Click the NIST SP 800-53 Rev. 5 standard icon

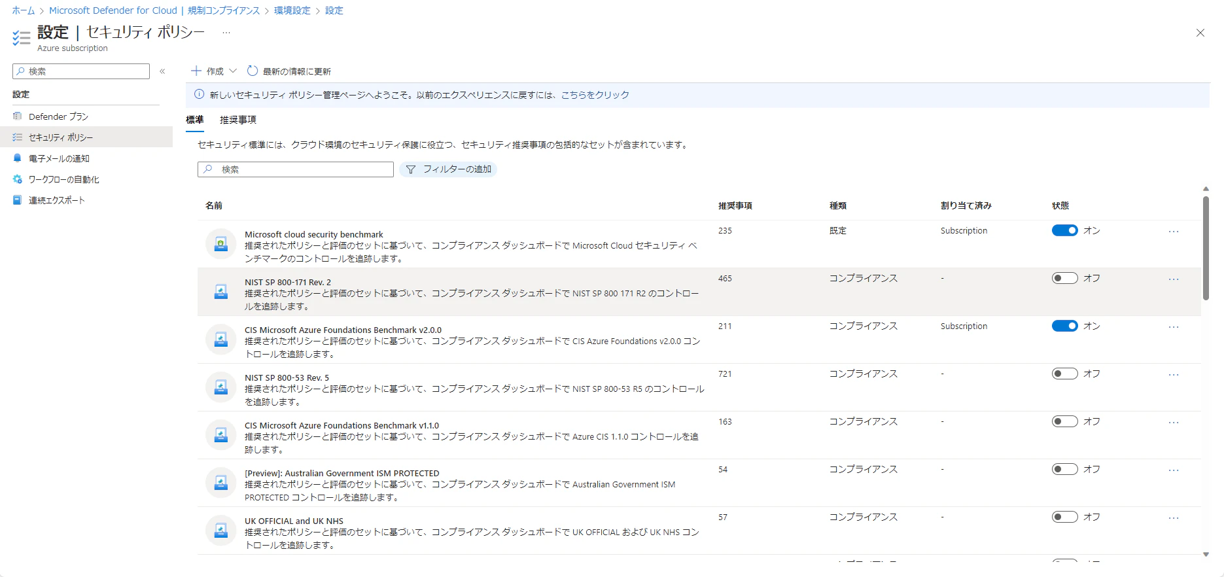click(x=221, y=387)
